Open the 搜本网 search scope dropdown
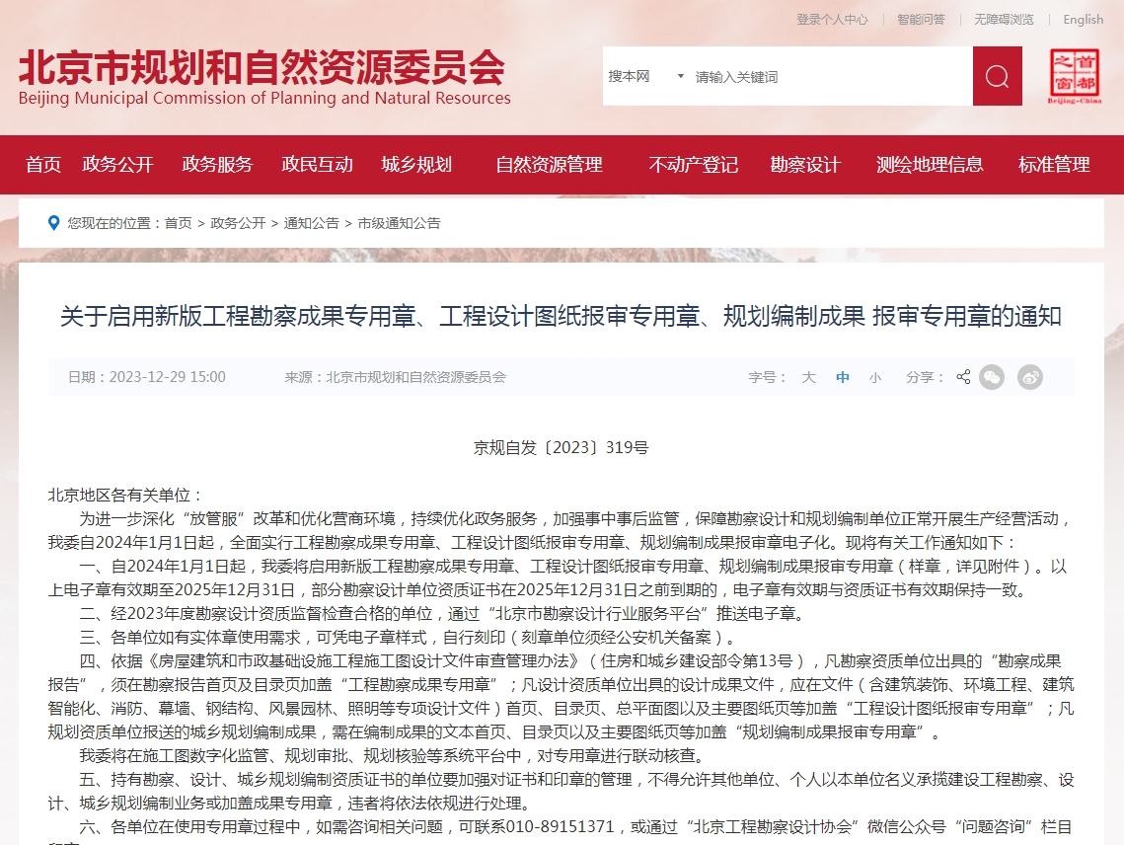Screen dimensions: 1124x845 [x=650, y=75]
